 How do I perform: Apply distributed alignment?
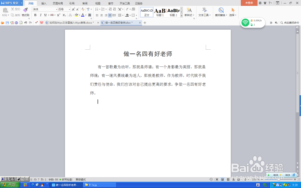pyautogui.click(x=114, y=15)
